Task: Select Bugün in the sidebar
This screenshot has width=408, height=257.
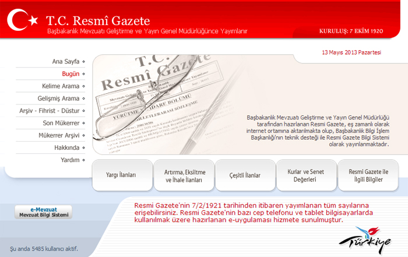Action: pyautogui.click(x=71, y=73)
